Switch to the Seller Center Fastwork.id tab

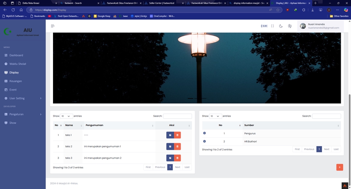point(164,3)
